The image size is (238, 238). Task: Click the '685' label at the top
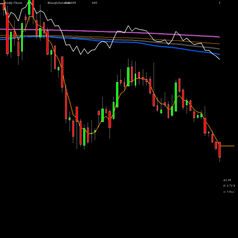(x=94, y=3)
